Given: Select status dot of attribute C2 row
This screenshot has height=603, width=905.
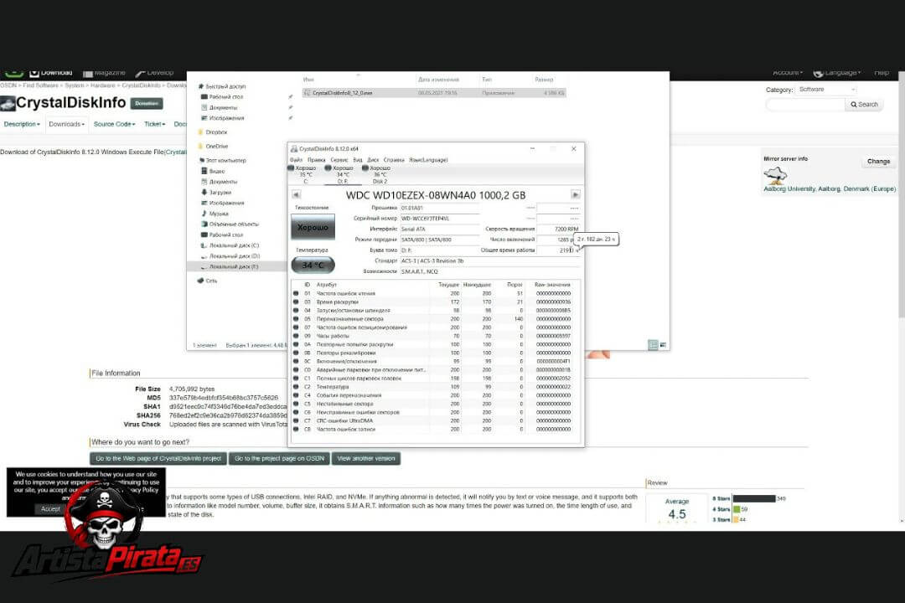Looking at the screenshot, I should [296, 387].
